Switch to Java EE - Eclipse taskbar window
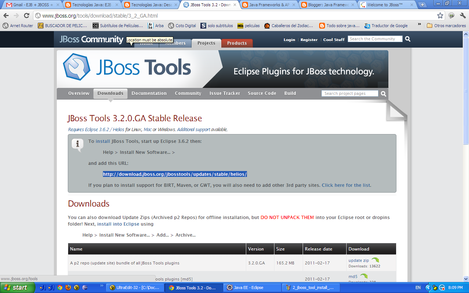Screen dimensions: 469x293 [253, 288]
